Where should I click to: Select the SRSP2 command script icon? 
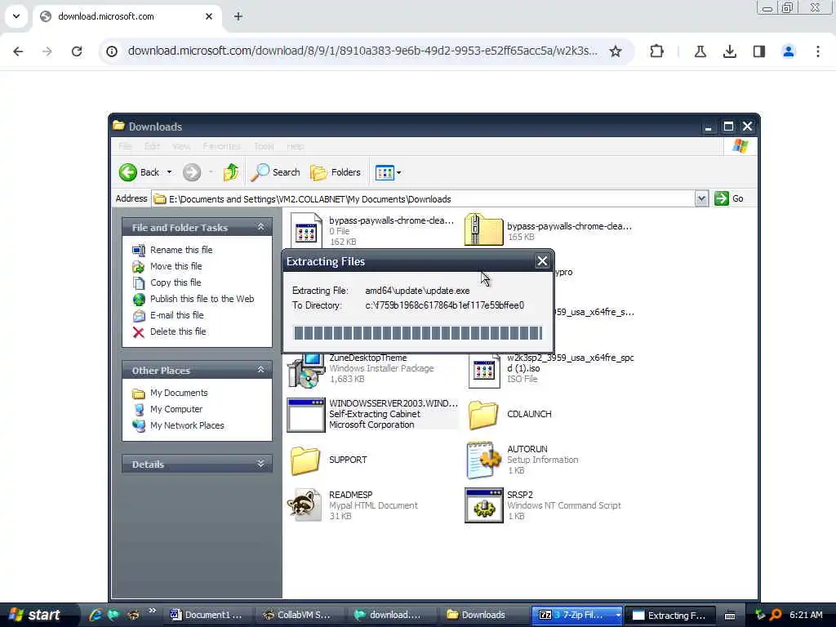(483, 505)
